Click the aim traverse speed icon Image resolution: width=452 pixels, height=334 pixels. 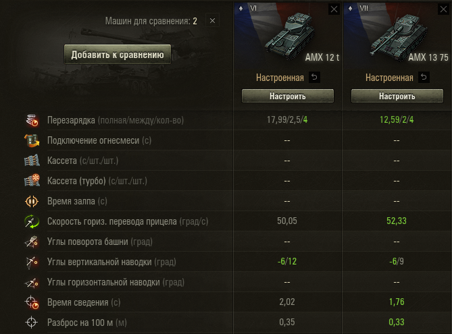(32, 221)
